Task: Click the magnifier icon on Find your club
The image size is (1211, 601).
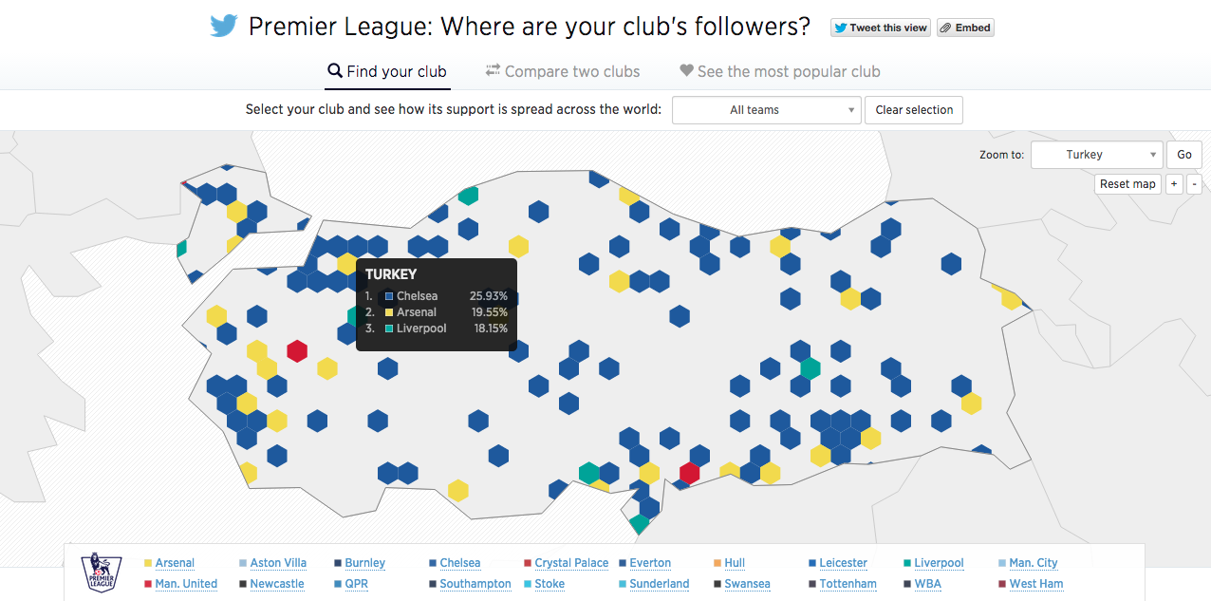Action: pyautogui.click(x=334, y=71)
